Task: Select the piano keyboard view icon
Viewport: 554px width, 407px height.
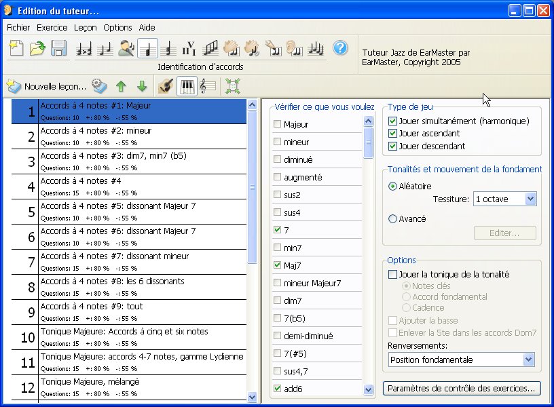Action: (x=186, y=86)
